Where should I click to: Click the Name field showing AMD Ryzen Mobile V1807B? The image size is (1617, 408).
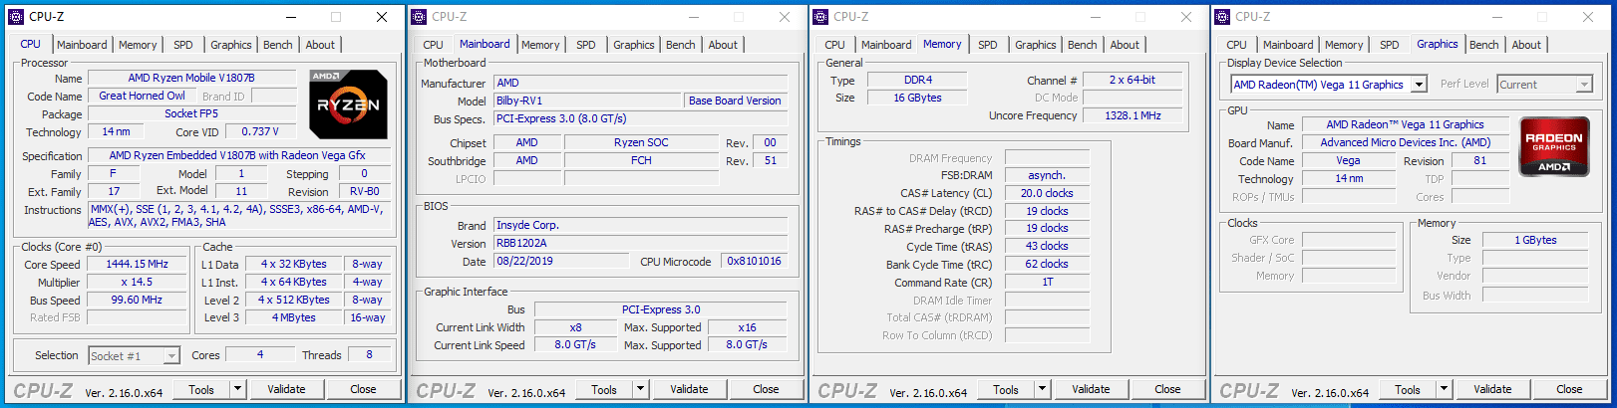[x=191, y=78]
